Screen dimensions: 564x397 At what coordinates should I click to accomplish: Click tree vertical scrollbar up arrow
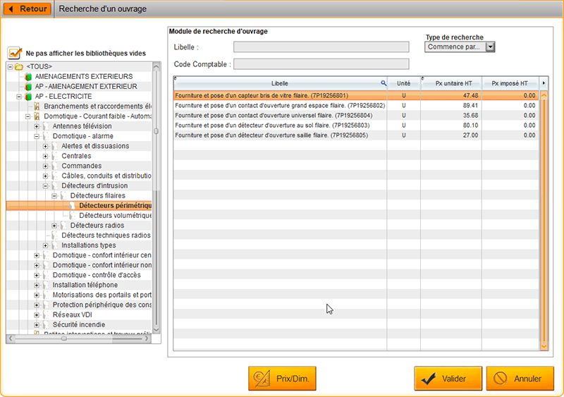pyautogui.click(x=156, y=66)
